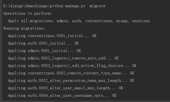
Task: Click the D:\django\demodjango prompt path
Action: tap(26, 6)
